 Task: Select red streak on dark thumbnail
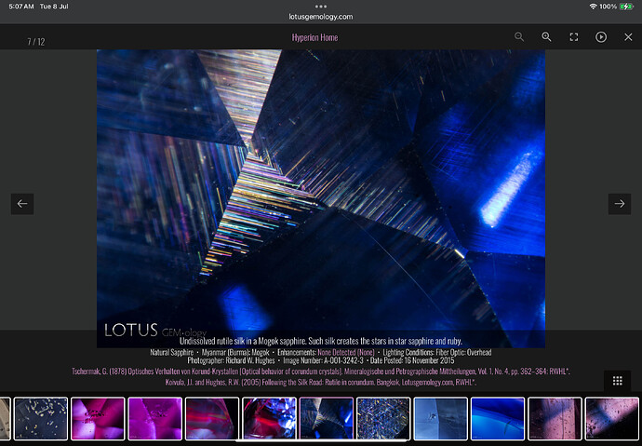[212, 418]
